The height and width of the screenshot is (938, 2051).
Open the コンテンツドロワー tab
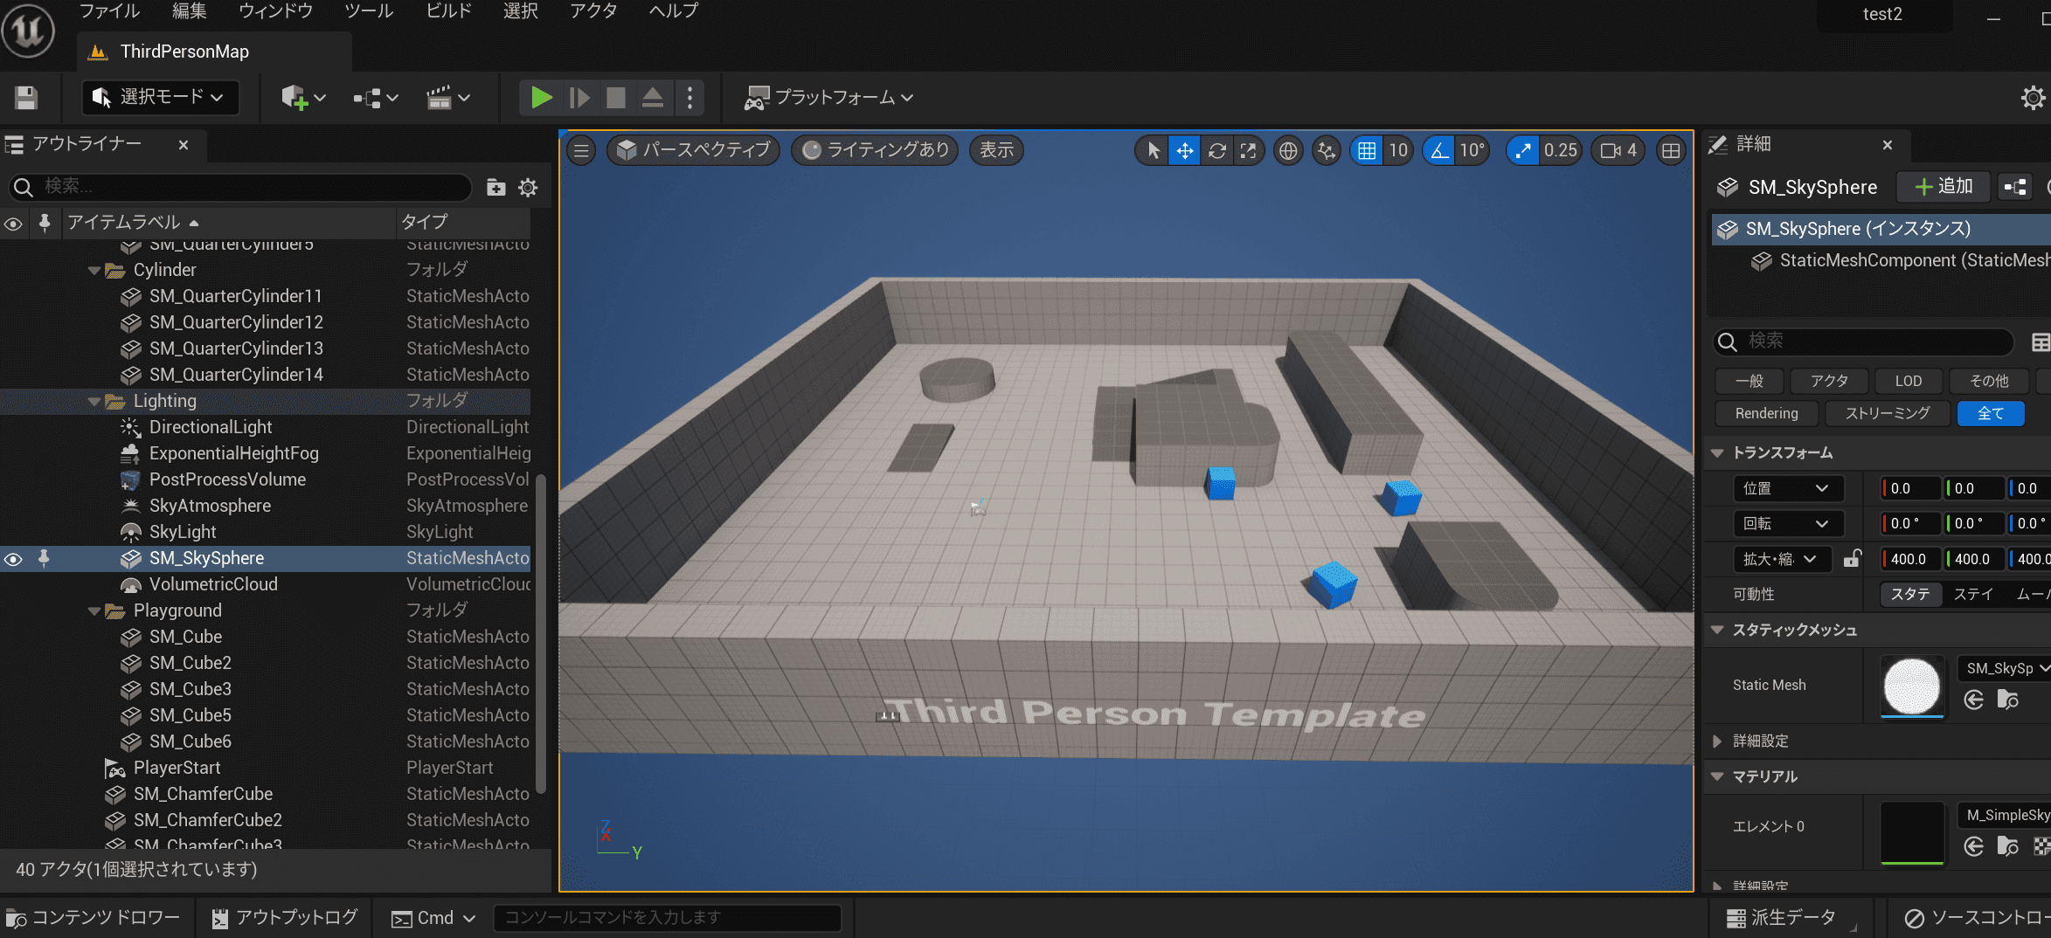94,918
